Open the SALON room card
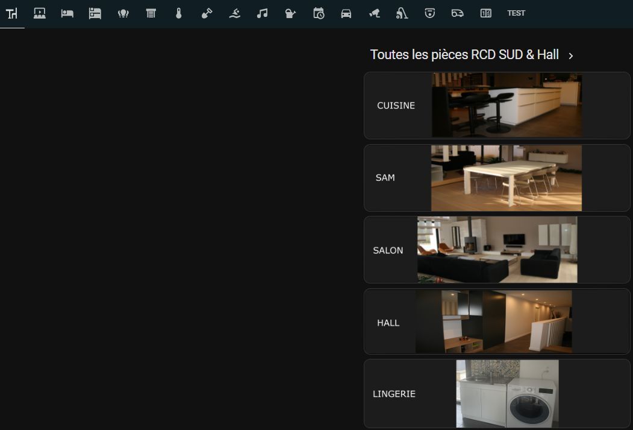 (497, 250)
